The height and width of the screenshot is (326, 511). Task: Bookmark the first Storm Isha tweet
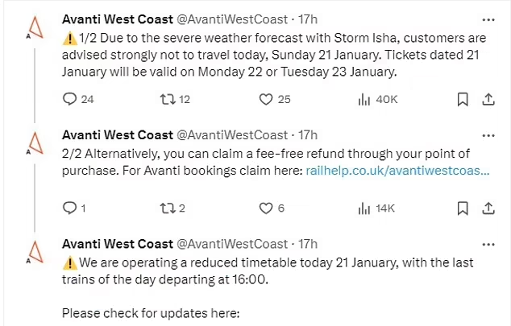click(463, 100)
